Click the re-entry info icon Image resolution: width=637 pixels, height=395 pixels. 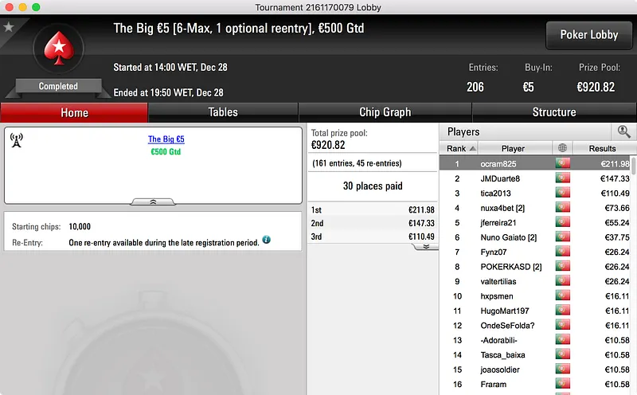(267, 240)
